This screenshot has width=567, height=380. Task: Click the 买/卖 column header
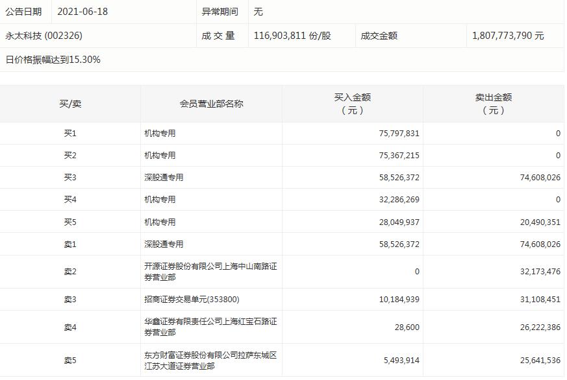click(x=70, y=104)
